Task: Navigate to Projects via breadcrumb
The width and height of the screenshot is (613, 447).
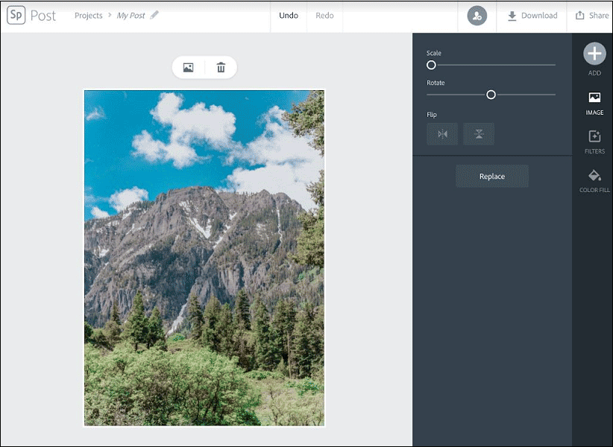Action: (x=88, y=15)
